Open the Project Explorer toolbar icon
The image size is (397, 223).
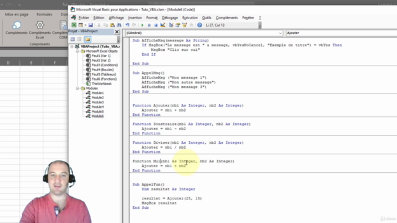coord(171,25)
